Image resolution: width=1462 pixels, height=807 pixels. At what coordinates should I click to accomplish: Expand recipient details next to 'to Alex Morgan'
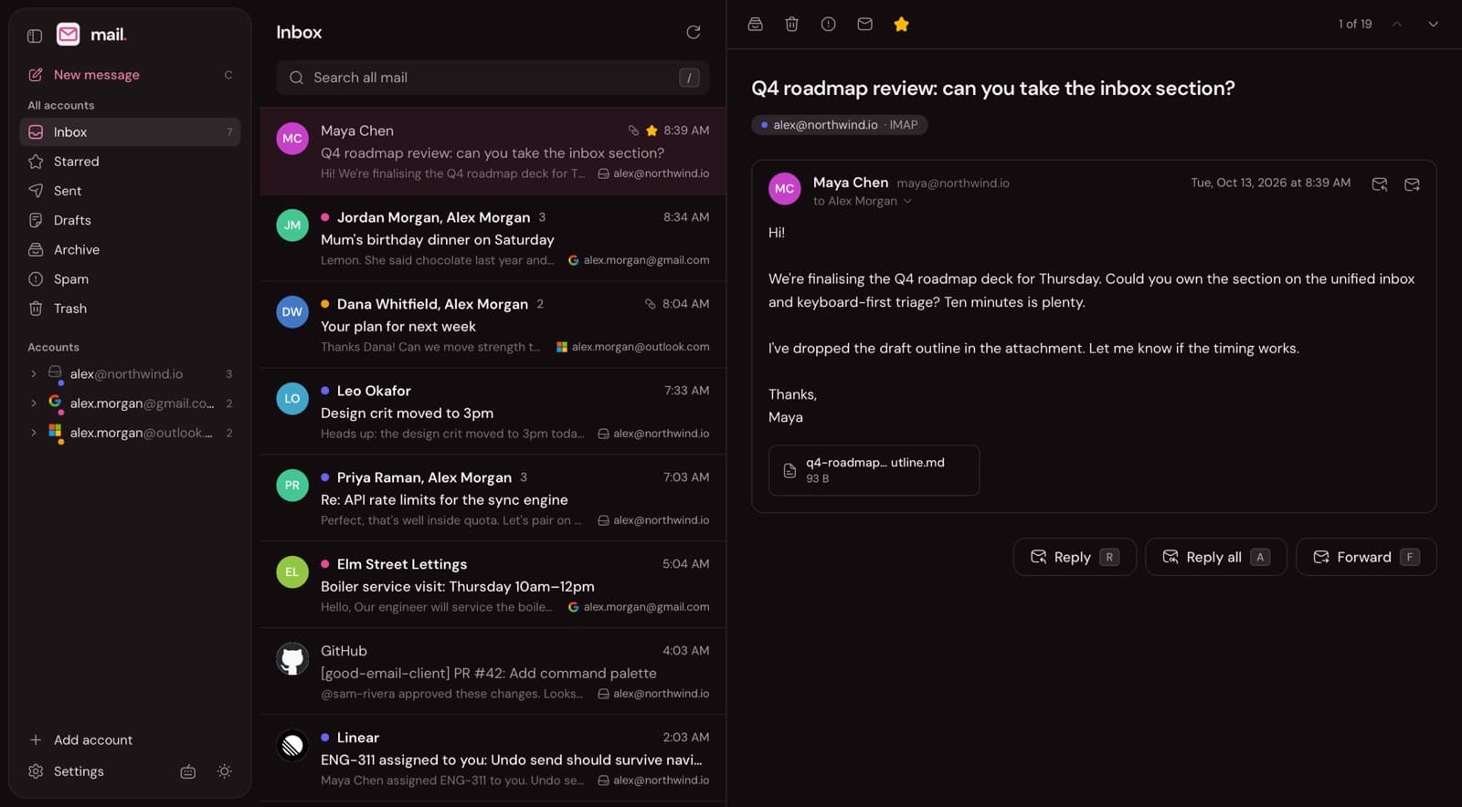click(907, 202)
